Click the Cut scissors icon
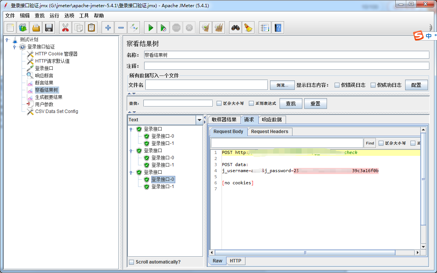The height and width of the screenshot is (273, 437). (x=65, y=28)
